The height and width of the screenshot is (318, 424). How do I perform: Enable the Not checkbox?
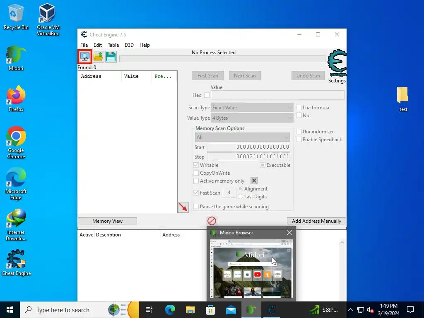pyautogui.click(x=299, y=115)
